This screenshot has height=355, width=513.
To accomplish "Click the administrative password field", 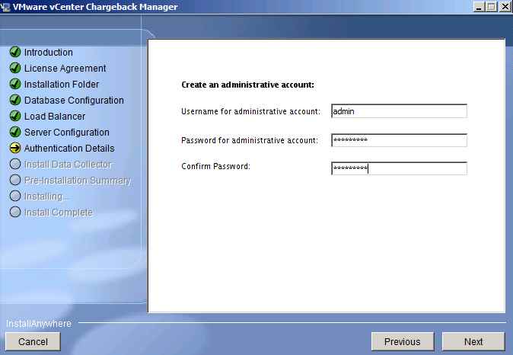I will click(x=399, y=140).
